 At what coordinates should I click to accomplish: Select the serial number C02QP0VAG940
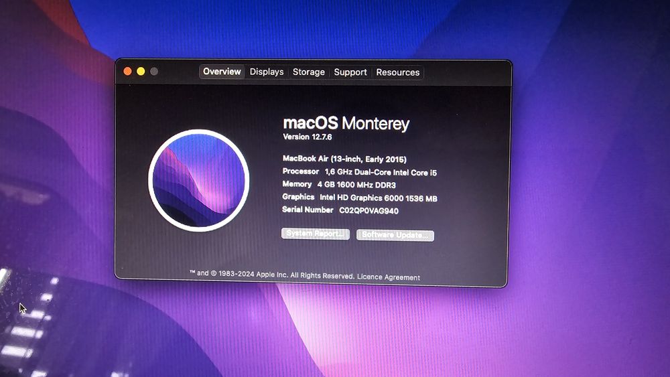pyautogui.click(x=368, y=210)
